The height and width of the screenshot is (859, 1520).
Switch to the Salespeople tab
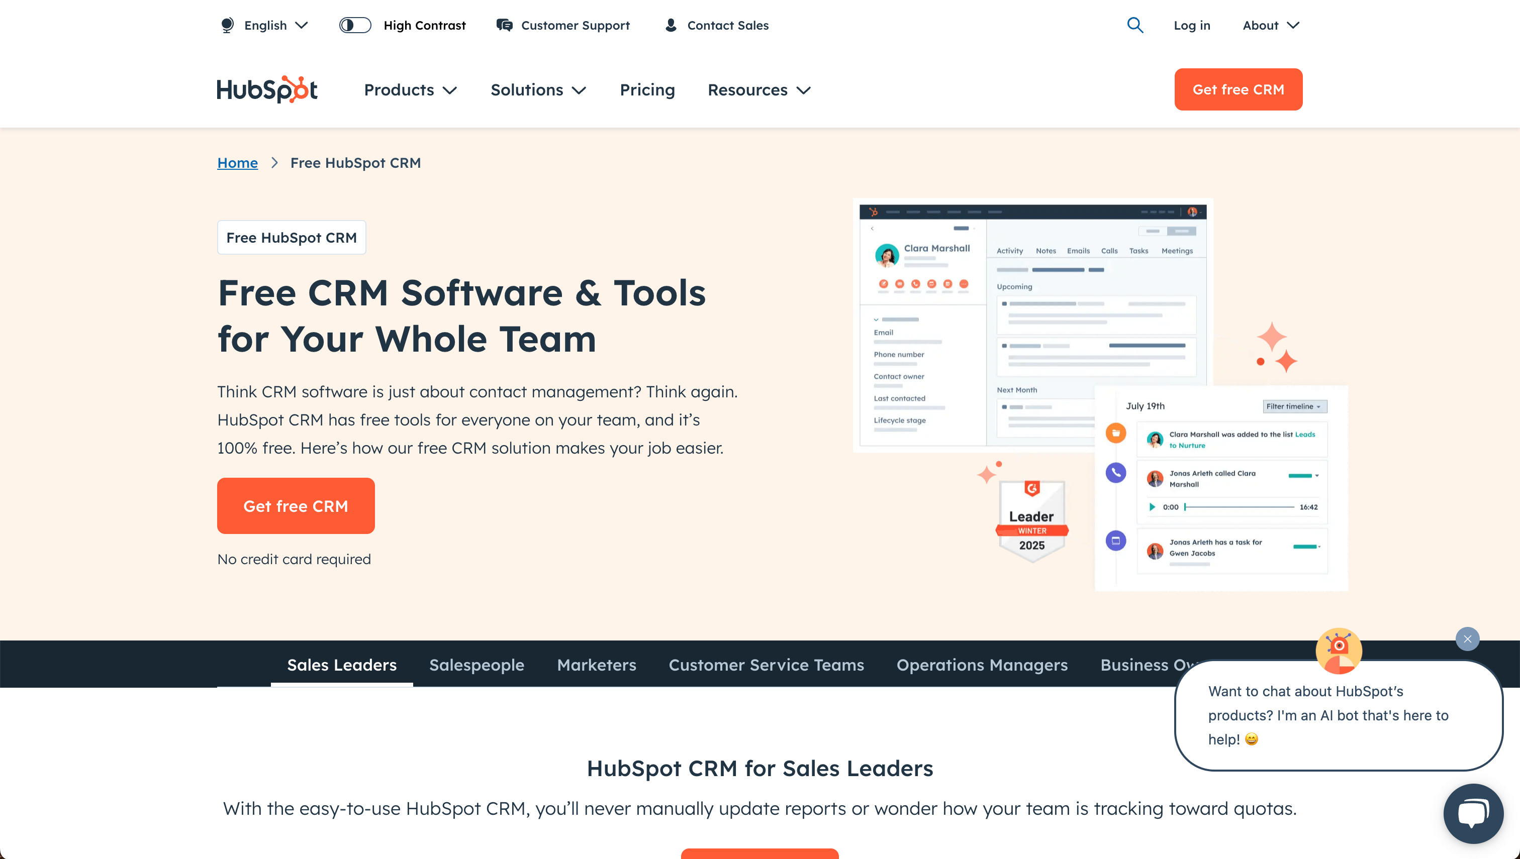477,665
